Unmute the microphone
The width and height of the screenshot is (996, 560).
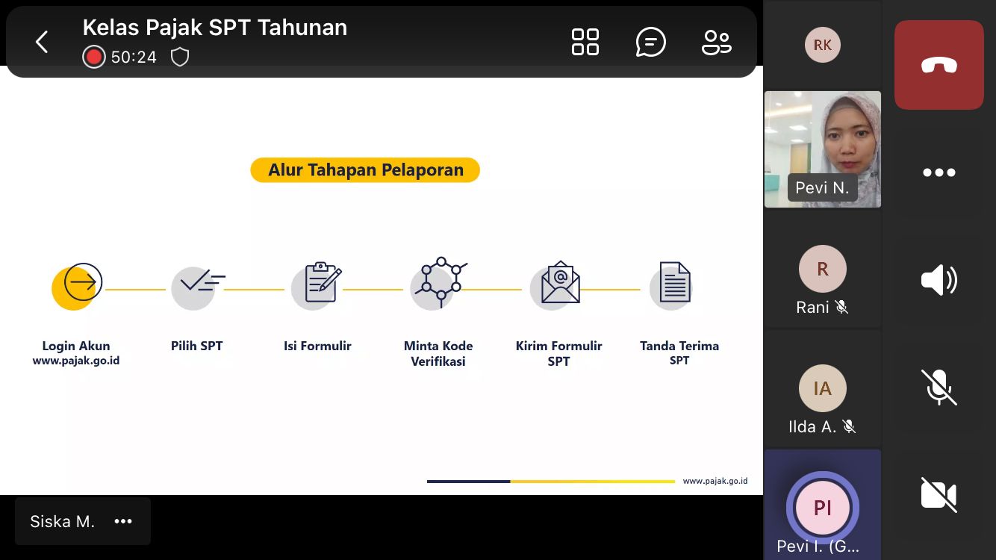pos(939,388)
